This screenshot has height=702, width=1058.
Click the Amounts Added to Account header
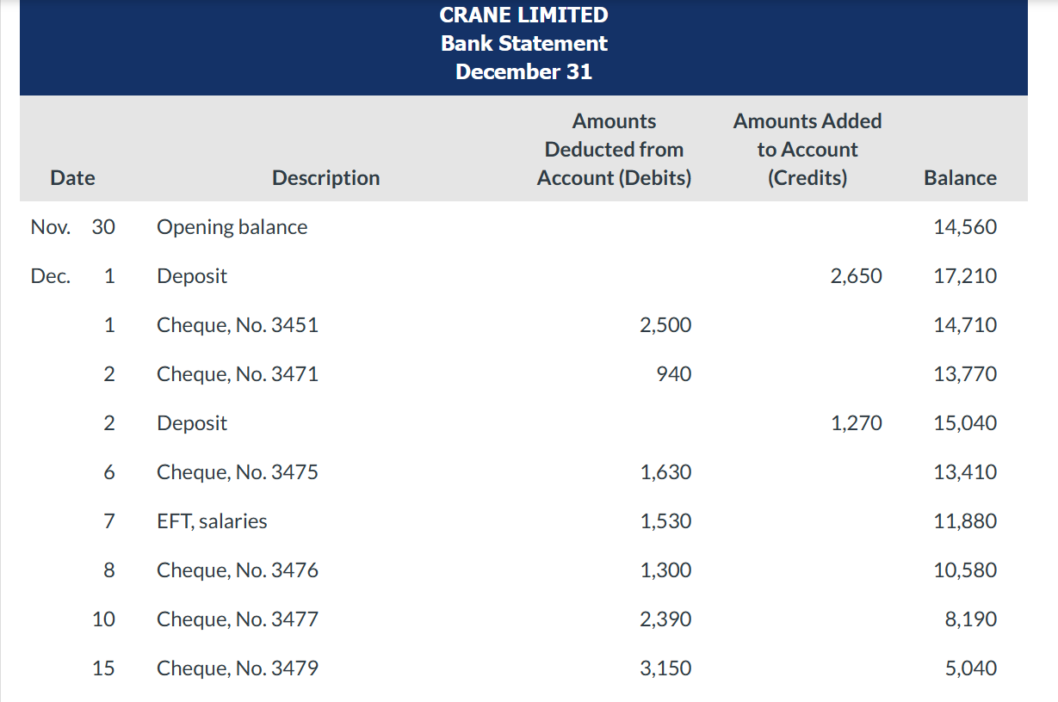click(x=807, y=150)
